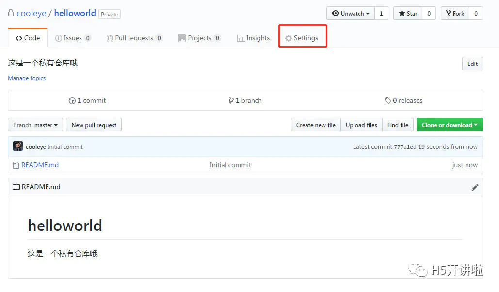Image resolution: width=499 pixels, height=292 pixels.
Task: Click the gear icon on Settings tab
Action: (x=289, y=38)
